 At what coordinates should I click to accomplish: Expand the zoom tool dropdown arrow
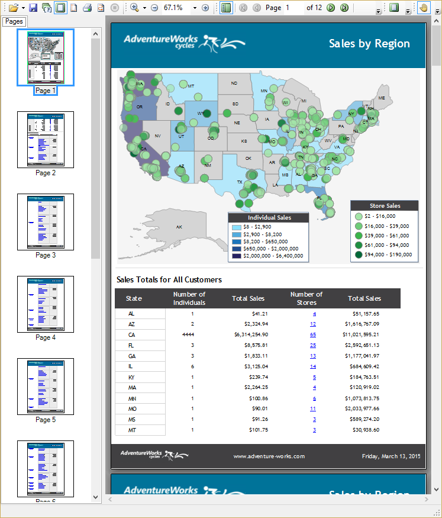(144, 8)
